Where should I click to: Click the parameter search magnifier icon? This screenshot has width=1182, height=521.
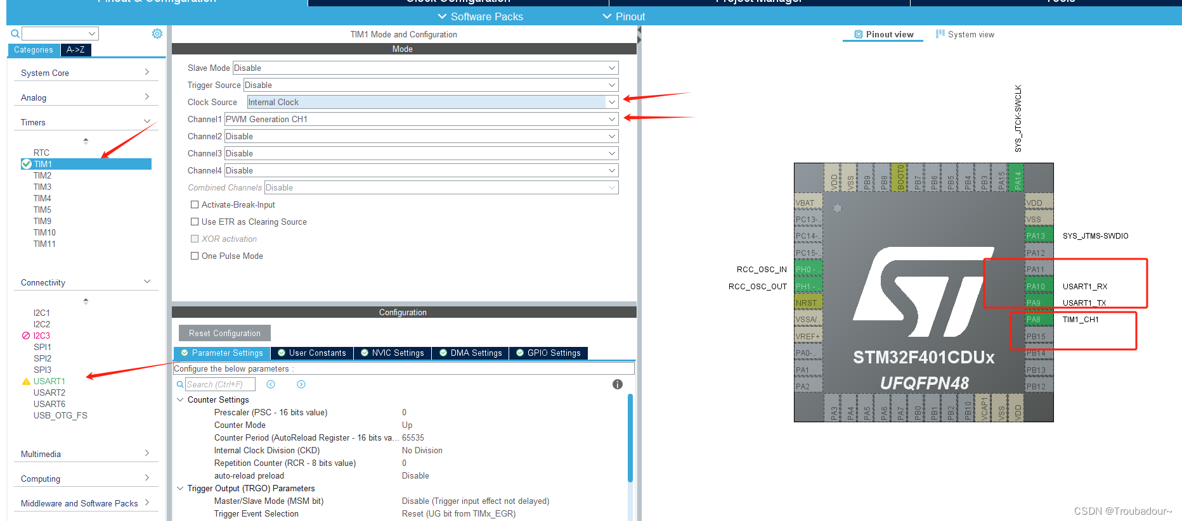point(180,384)
